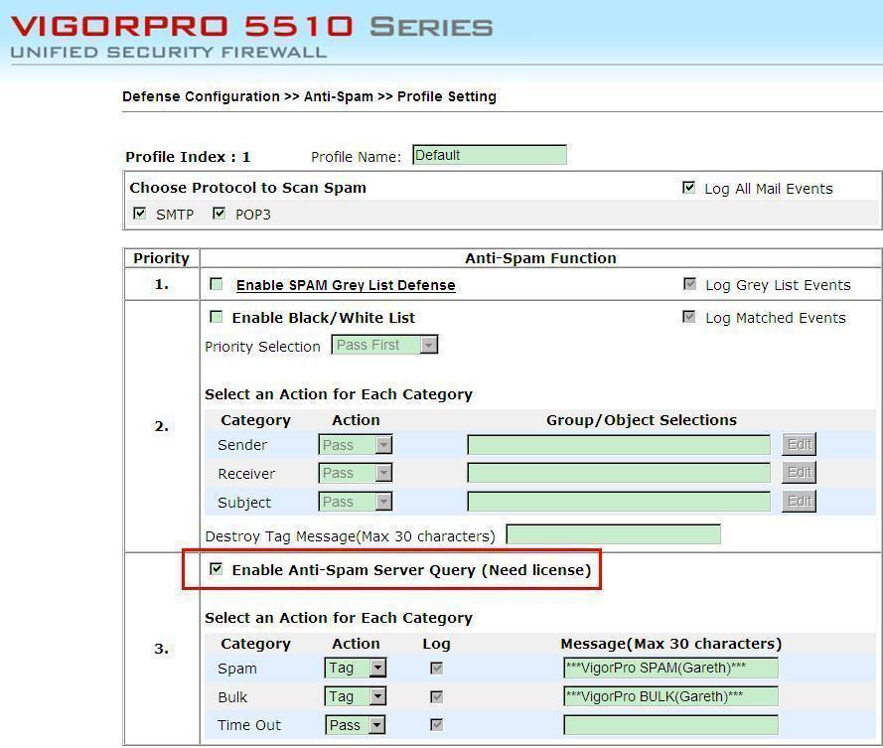Click the Spam message text field
Screen dimensions: 883x748
tap(670, 668)
